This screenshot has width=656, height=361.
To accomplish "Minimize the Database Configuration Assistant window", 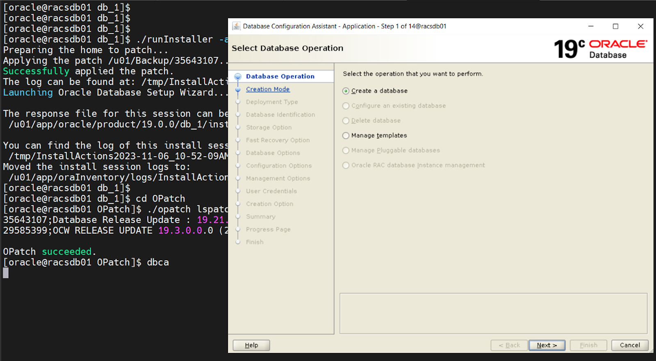I will click(x=591, y=26).
